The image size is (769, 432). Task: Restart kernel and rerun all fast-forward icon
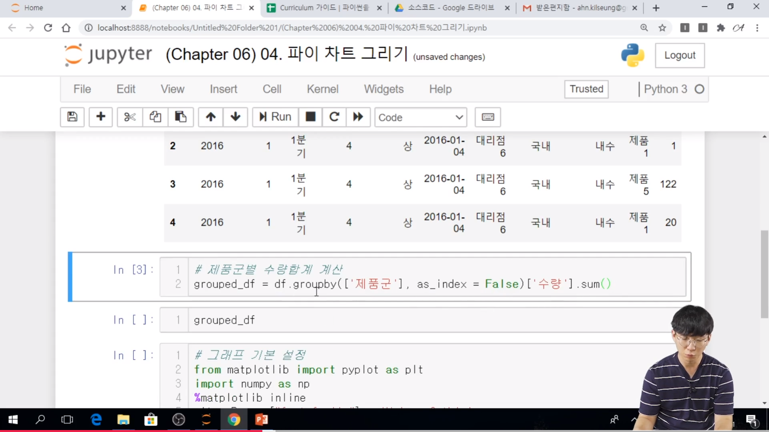(x=358, y=117)
